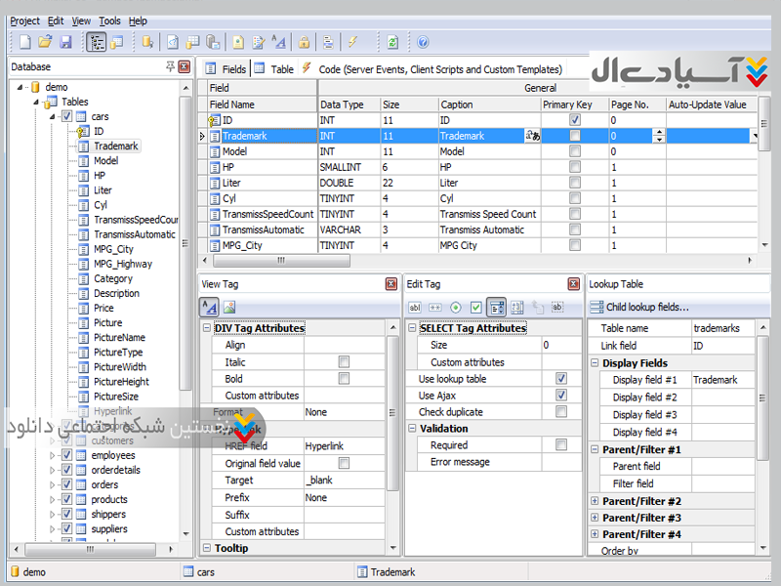The image size is (781, 586).
Task: Click the New Project toolbar icon
Action: point(25,42)
